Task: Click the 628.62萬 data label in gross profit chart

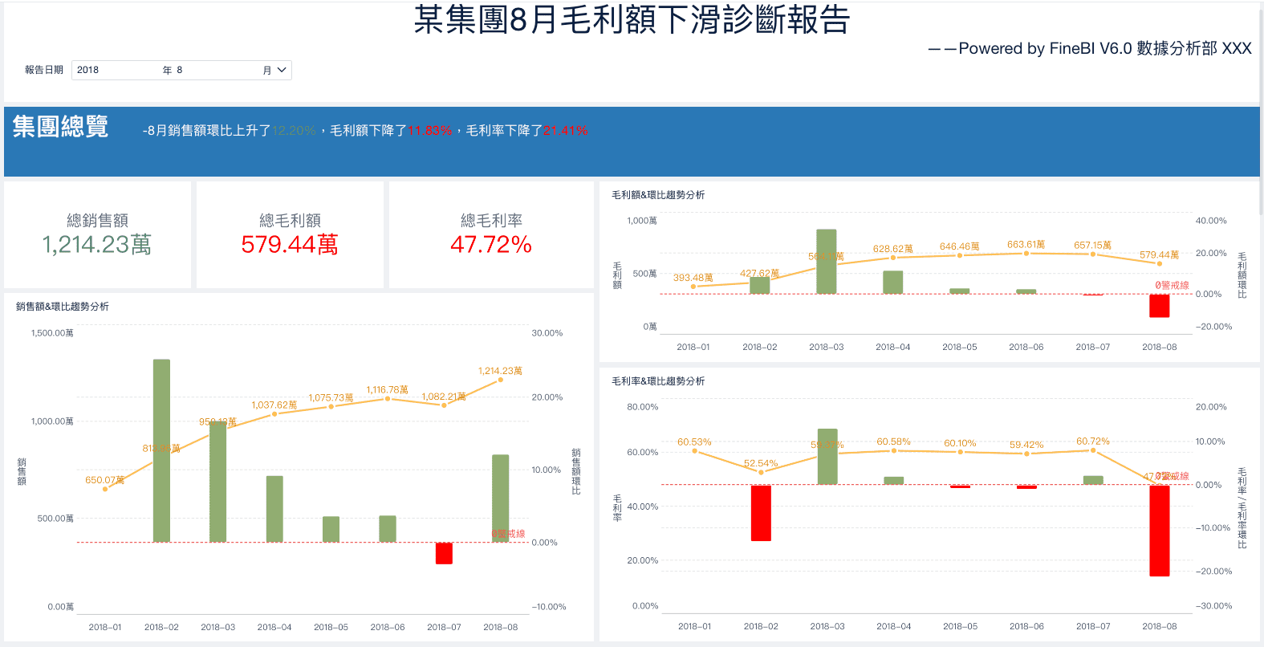Action: 893,249
